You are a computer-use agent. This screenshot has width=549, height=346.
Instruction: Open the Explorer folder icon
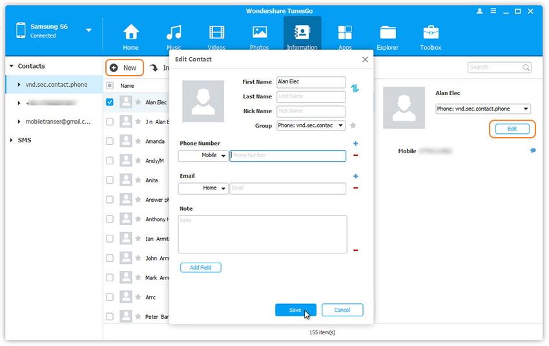[388, 33]
